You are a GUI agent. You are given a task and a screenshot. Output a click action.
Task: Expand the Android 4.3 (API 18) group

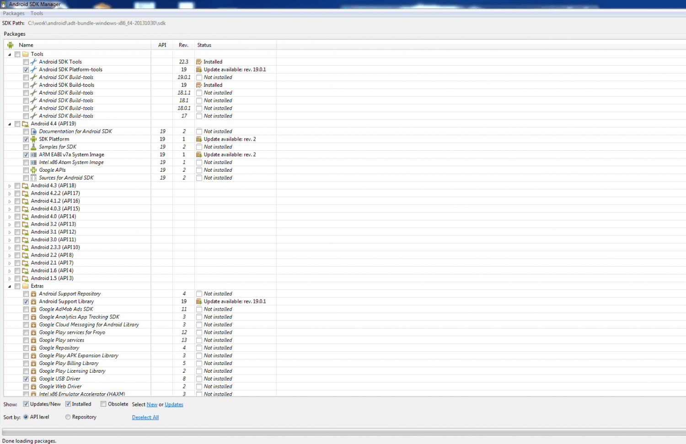click(x=10, y=186)
